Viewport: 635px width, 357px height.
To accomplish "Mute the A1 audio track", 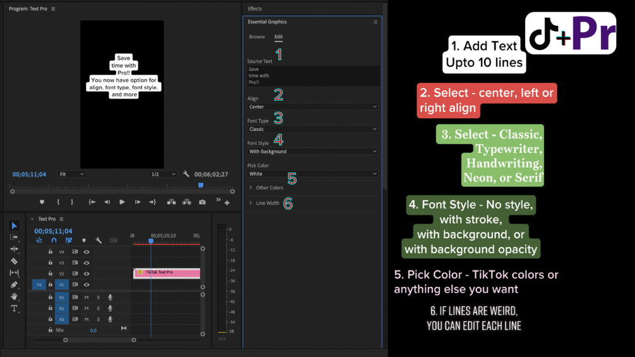I will [87, 297].
